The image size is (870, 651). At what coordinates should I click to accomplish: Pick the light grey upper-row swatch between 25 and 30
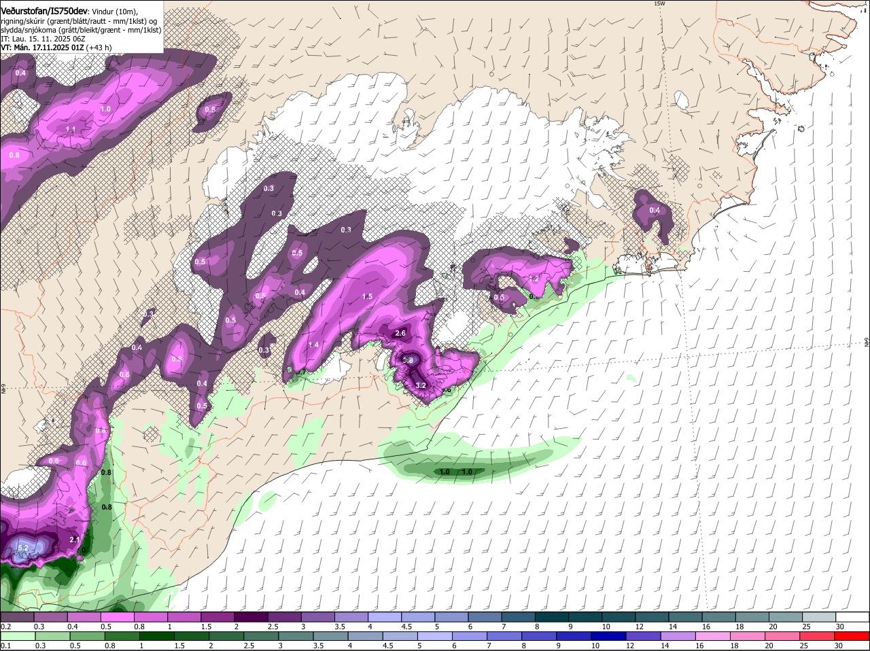(818, 617)
